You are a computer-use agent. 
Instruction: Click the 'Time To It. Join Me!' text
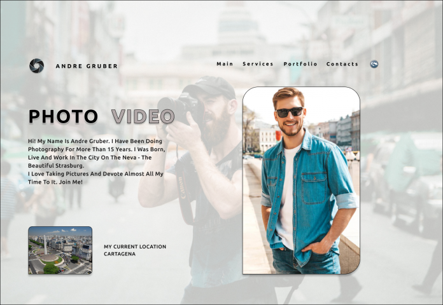pos(55,182)
